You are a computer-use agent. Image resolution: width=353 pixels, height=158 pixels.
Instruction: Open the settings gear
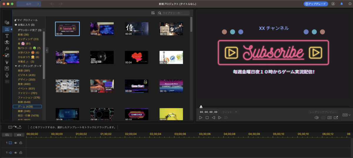click(x=349, y=4)
